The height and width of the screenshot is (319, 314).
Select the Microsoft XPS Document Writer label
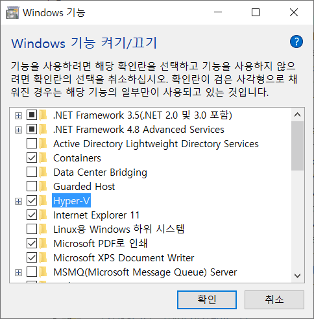click(124, 258)
